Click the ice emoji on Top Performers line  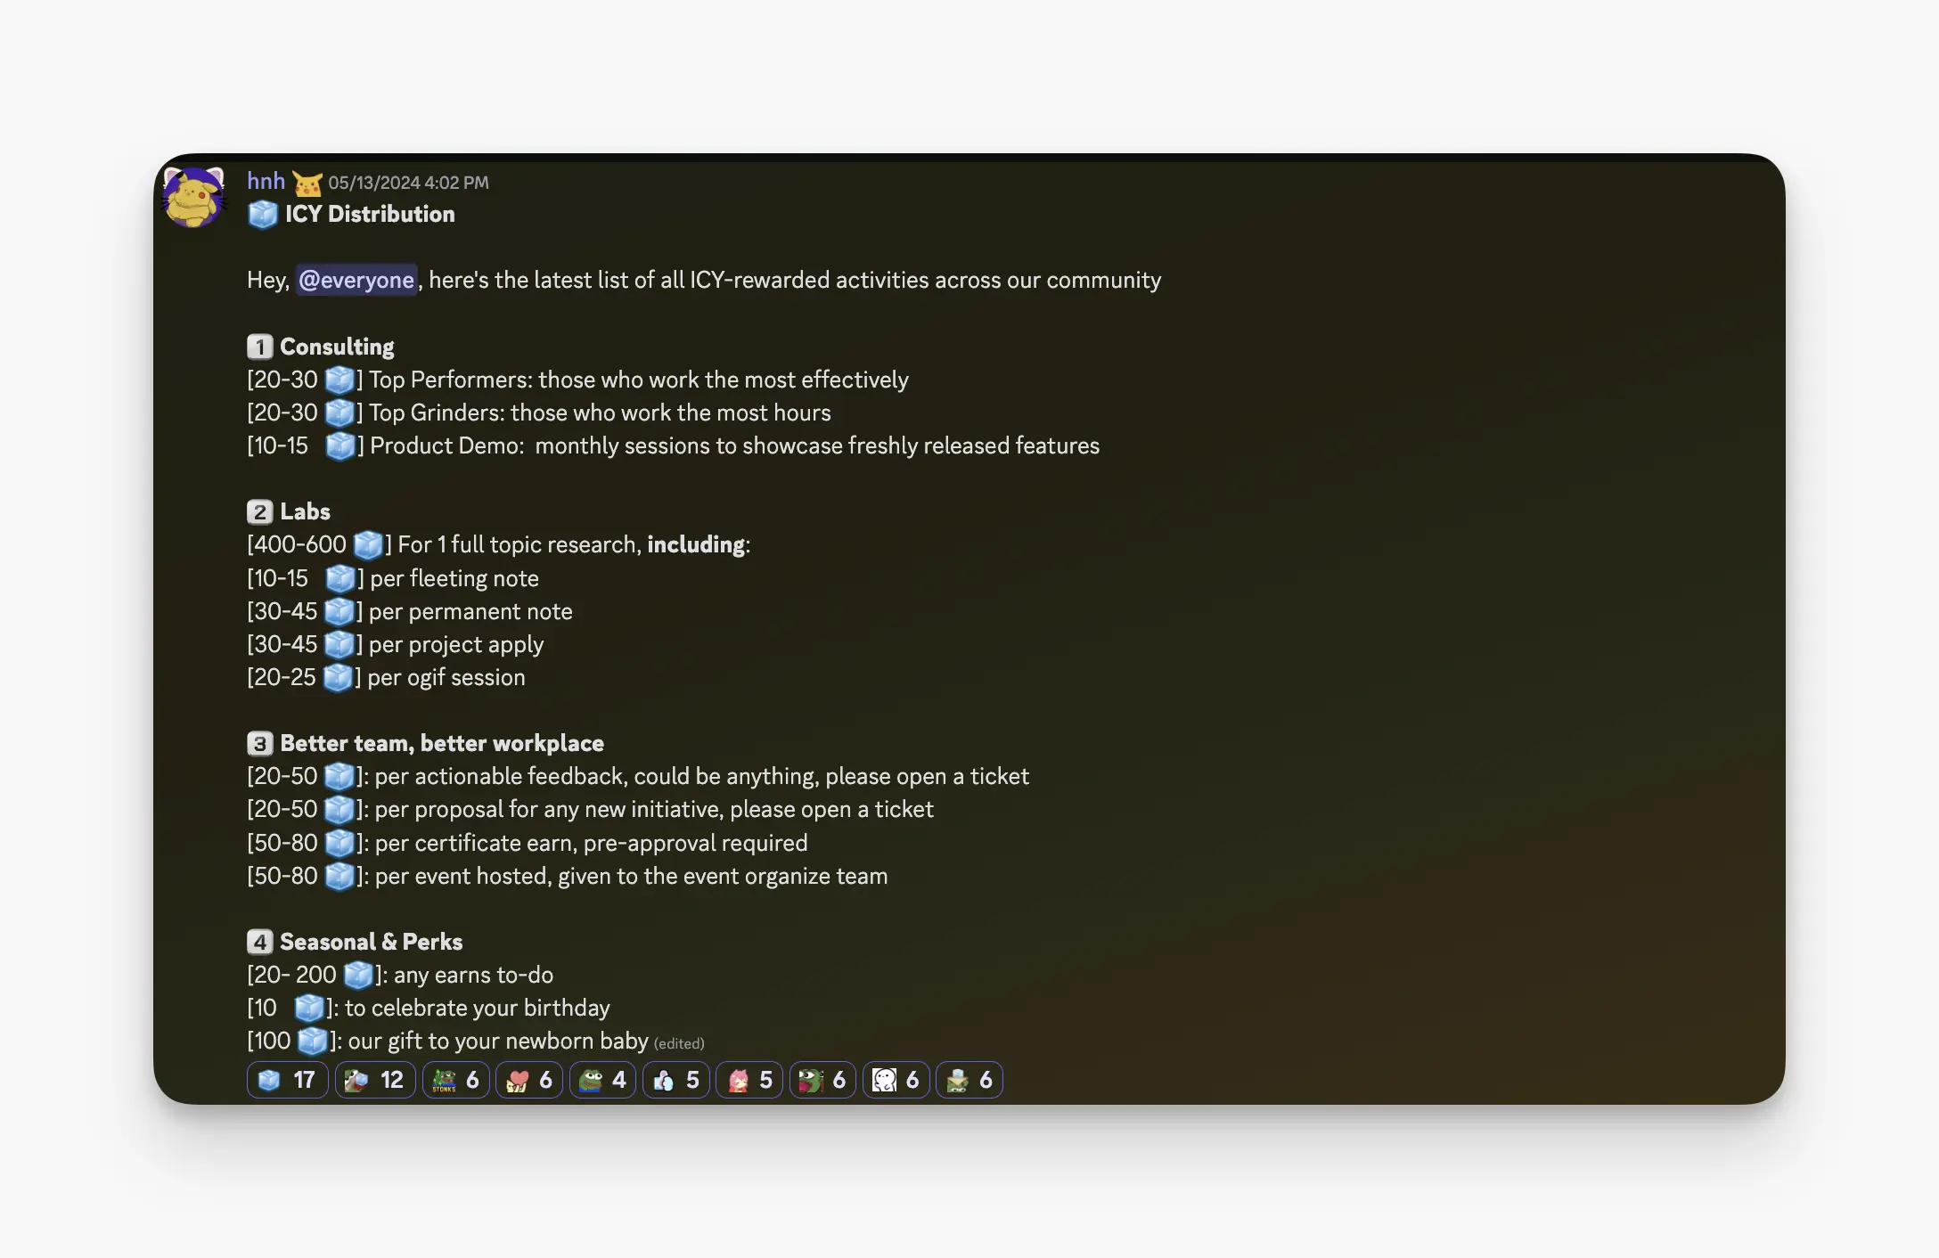339,380
